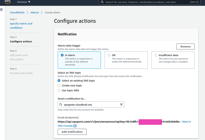The image size is (205, 140).
Task: Click the Add notification button
Action: point(72,132)
